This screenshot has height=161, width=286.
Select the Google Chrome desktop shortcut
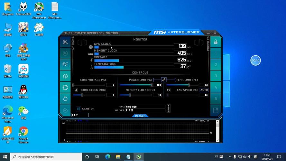23,135
